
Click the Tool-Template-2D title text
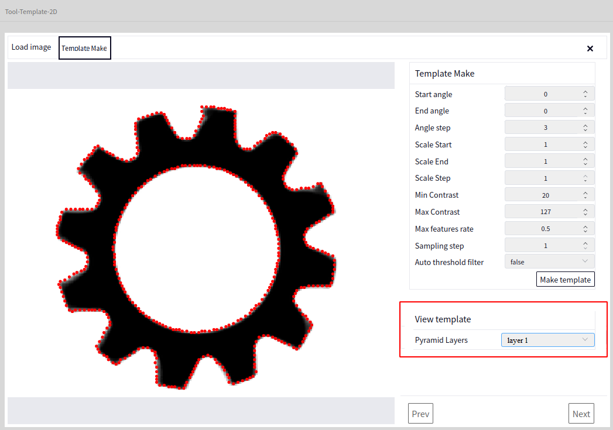pos(31,12)
